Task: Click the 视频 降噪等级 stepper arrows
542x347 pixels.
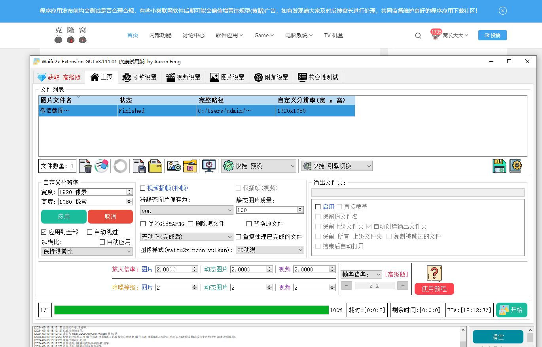Action: coord(332,287)
